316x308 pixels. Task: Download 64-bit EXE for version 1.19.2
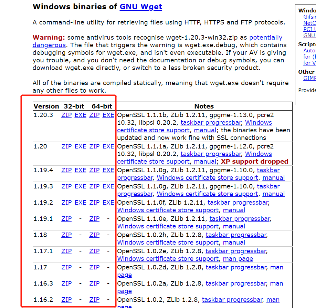[x=108, y=202]
